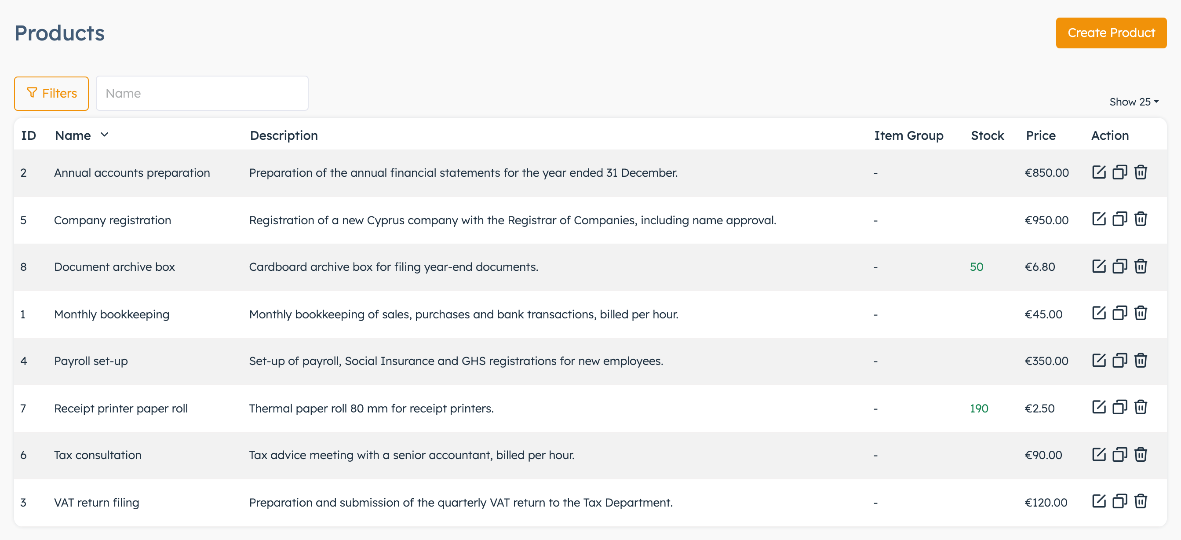Toggle sort order via Name column chevron

pos(105,135)
